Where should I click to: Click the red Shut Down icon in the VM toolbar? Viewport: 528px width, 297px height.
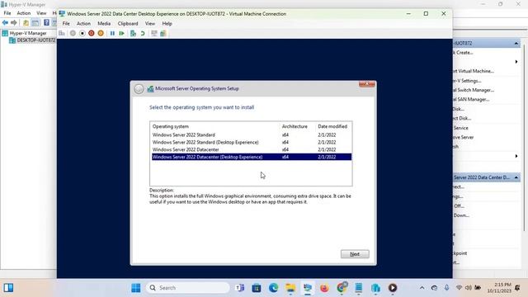[92, 33]
